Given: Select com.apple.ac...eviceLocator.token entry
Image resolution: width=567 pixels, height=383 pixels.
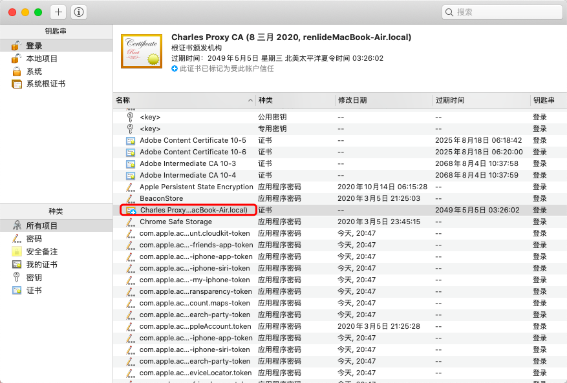Looking at the screenshot, I should tap(196, 373).
